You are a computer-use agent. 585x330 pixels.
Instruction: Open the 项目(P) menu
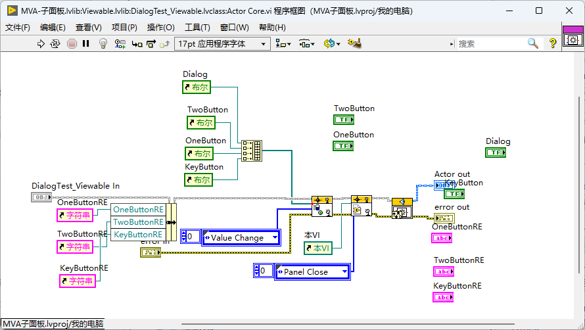124,27
